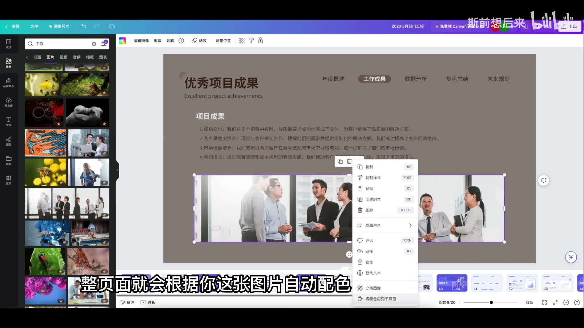Open the 文字 text panel in sidebar
Screen dimensions: 584x328
coord(9,121)
